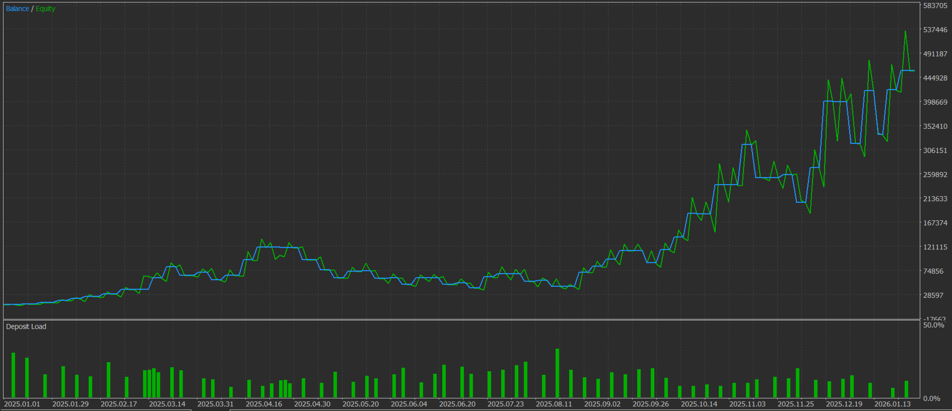Viewport: 952px width, 411px height.
Task: Select the Deposit Load panel title
Action: (26, 326)
